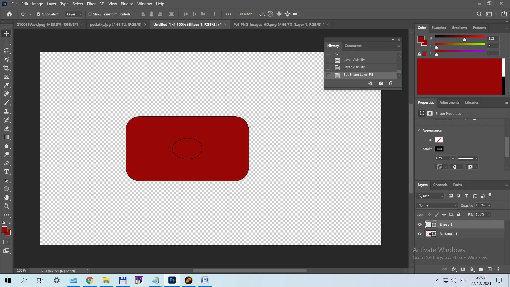Open the Normal blend mode dropdown
The height and width of the screenshot is (287, 510).
437,205
